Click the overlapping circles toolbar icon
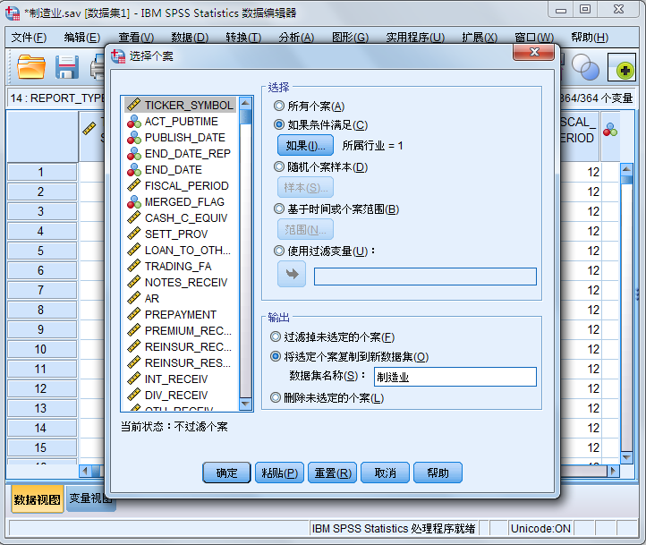 (x=585, y=67)
